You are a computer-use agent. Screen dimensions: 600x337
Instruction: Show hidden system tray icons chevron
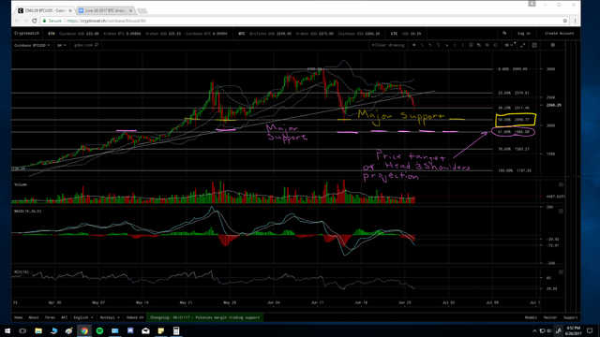[x=534, y=330]
